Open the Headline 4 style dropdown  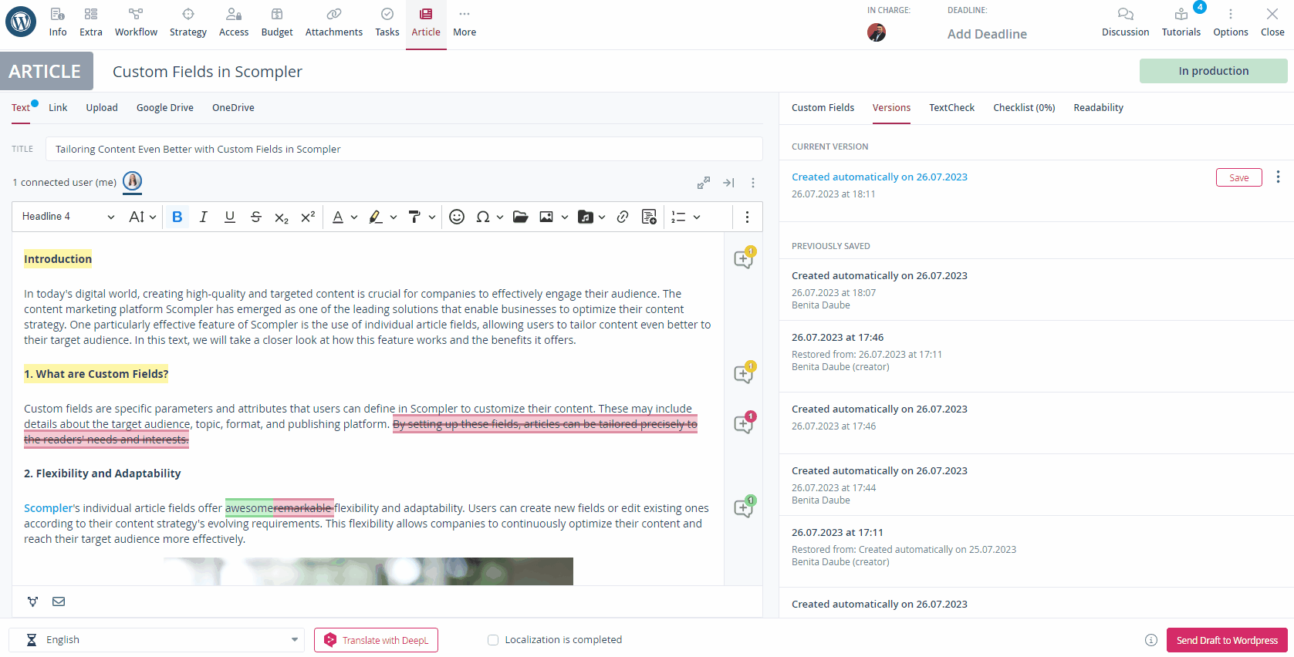point(68,217)
